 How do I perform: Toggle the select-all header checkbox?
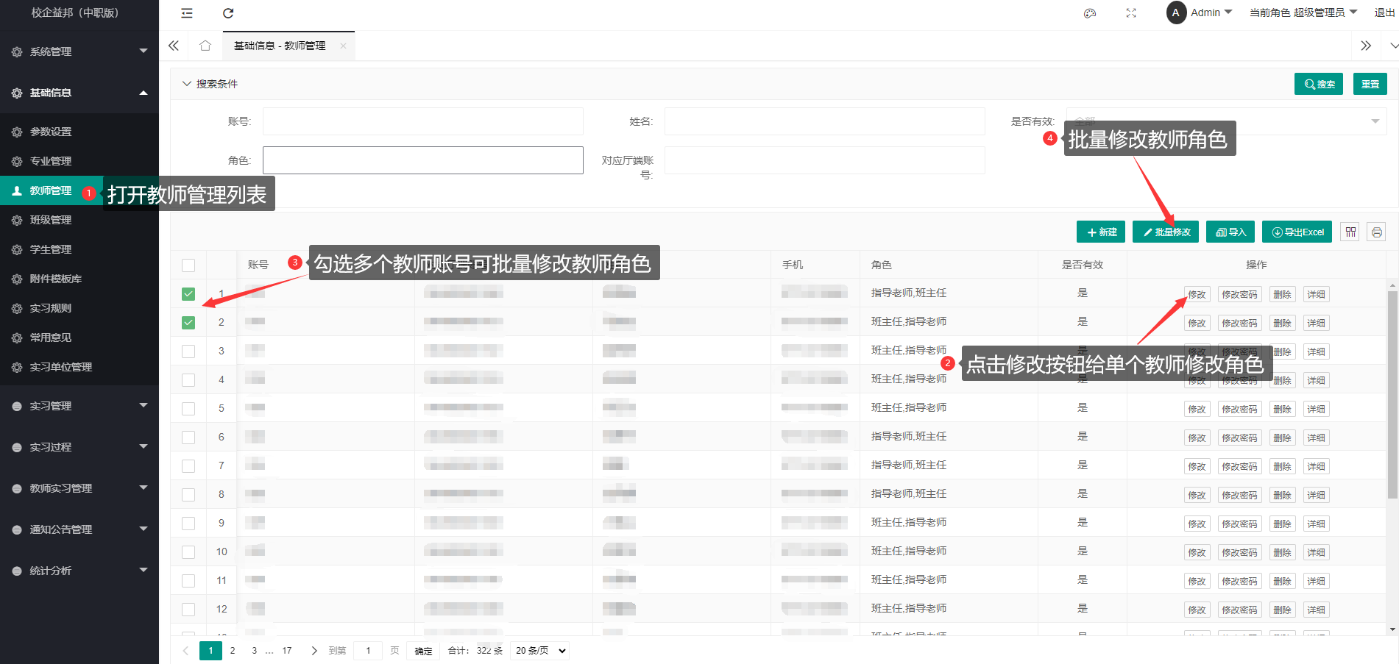188,265
